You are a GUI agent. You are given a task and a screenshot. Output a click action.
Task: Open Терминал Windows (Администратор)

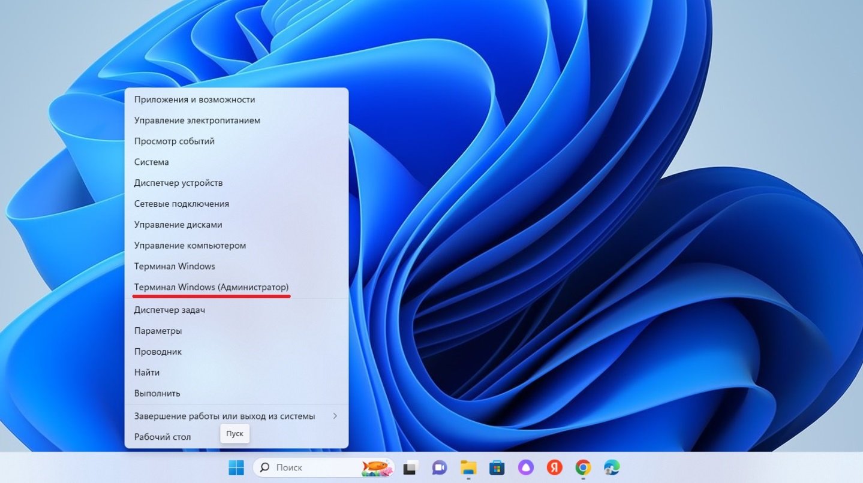click(x=236, y=287)
